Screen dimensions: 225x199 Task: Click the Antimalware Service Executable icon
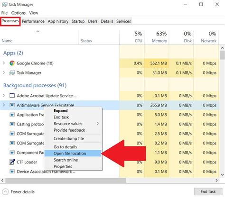[12, 105]
